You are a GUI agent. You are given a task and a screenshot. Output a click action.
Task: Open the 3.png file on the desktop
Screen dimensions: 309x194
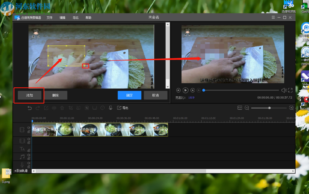(6, 176)
